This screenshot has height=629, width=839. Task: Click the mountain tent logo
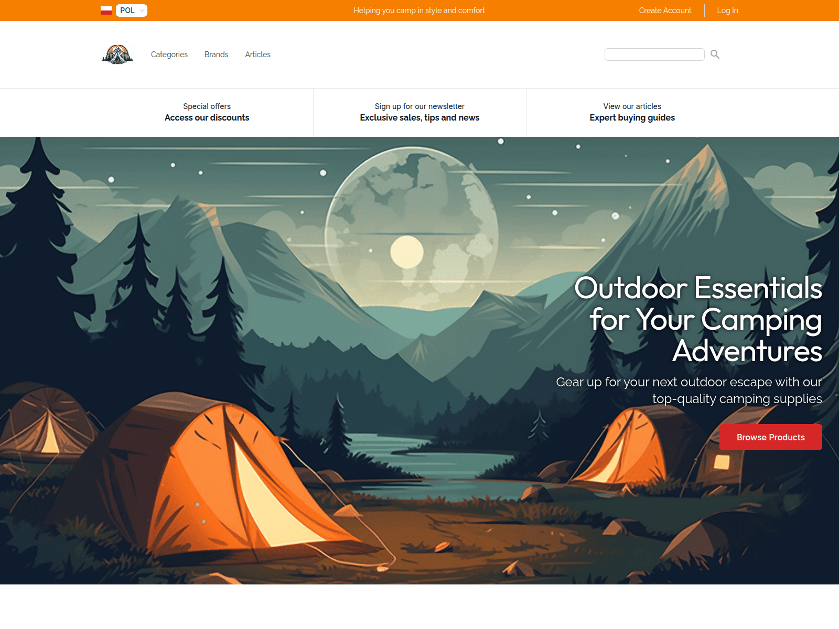tap(117, 55)
